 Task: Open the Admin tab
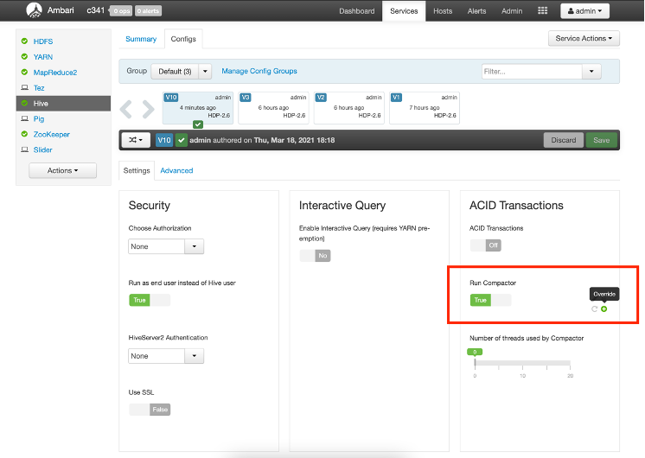point(512,11)
